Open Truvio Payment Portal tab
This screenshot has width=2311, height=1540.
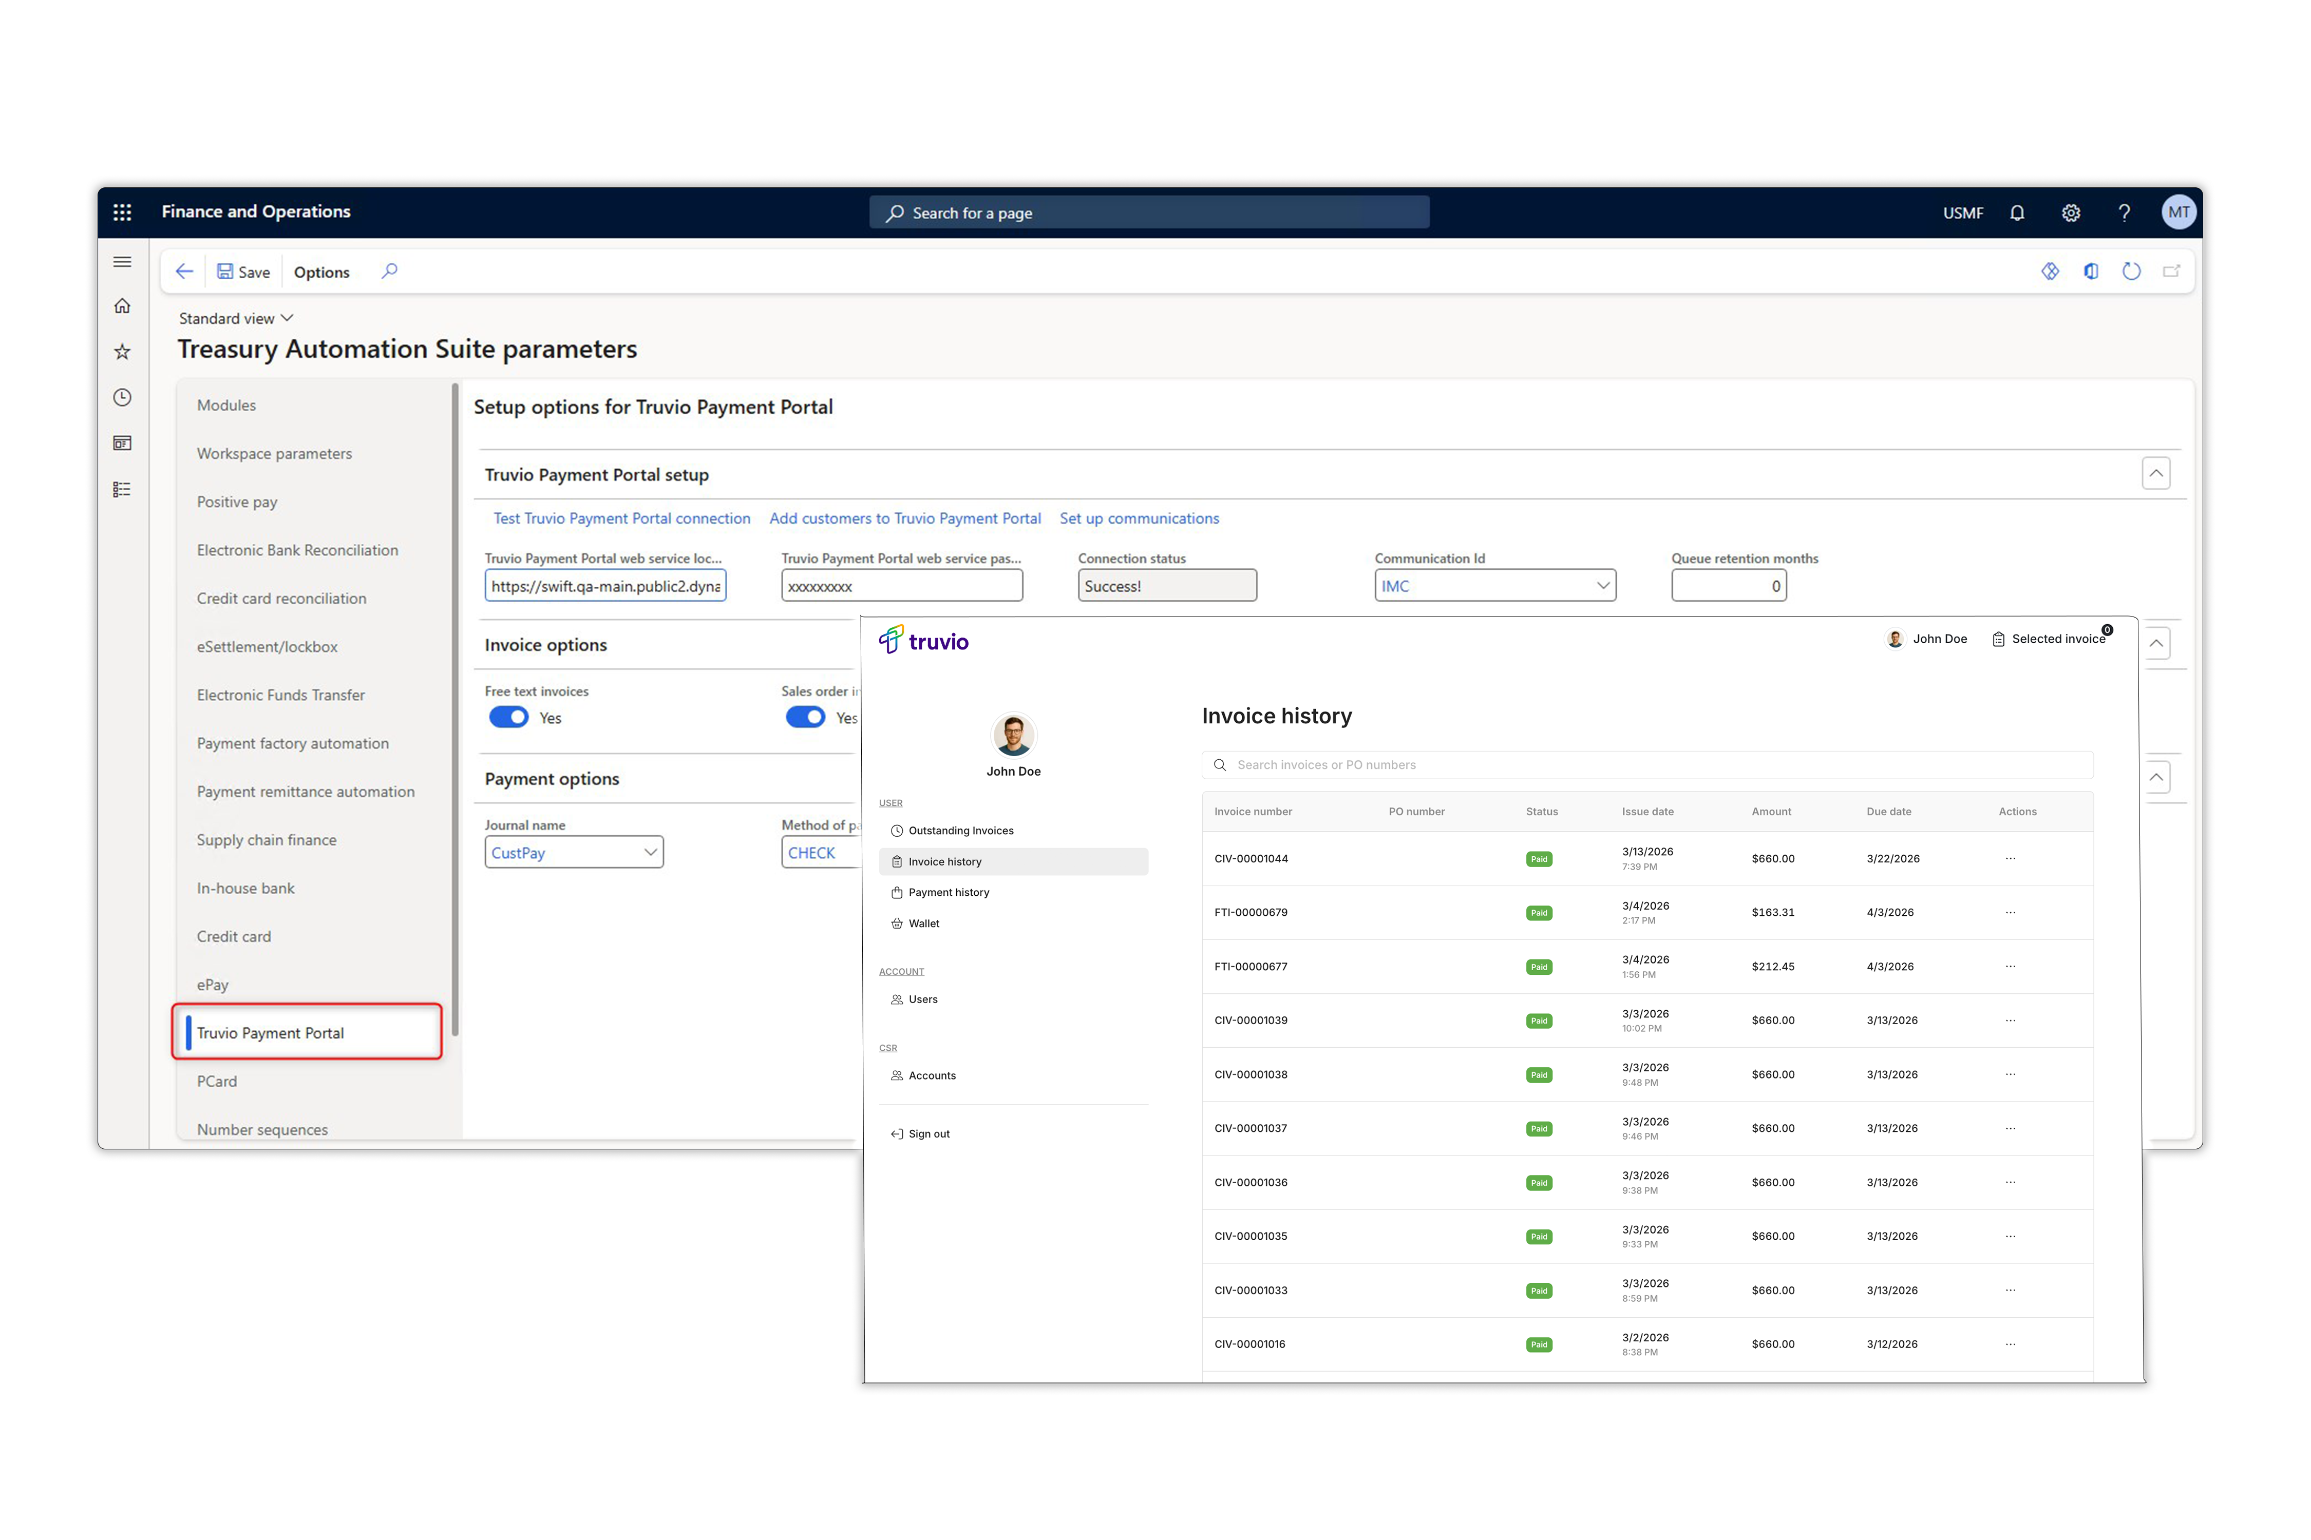click(x=308, y=1033)
